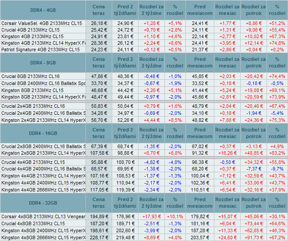The width and height of the screenshot is (288, 241).
Task: Click Crucial 2x8GB 2400MHz CL16 Ballistix name
Action: click(43, 146)
